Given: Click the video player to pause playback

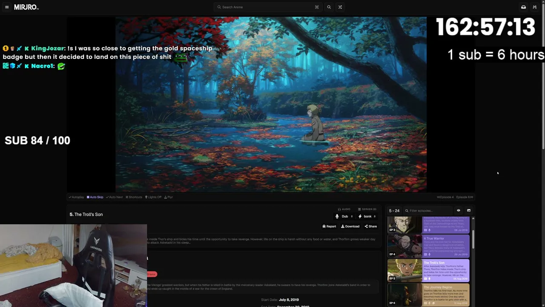Looking at the screenshot, I should click(271, 104).
